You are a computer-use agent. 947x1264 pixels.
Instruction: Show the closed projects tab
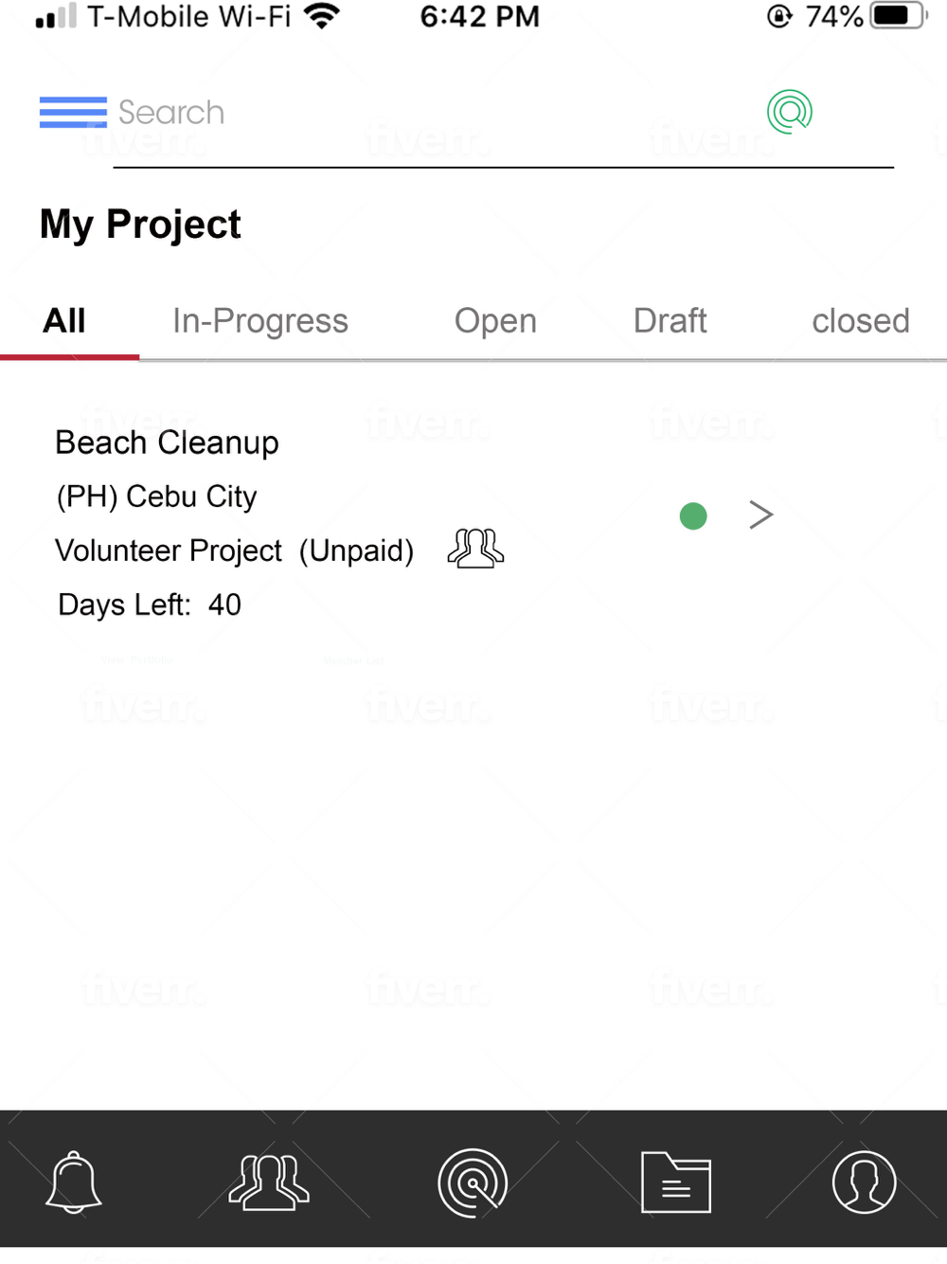pos(861,321)
